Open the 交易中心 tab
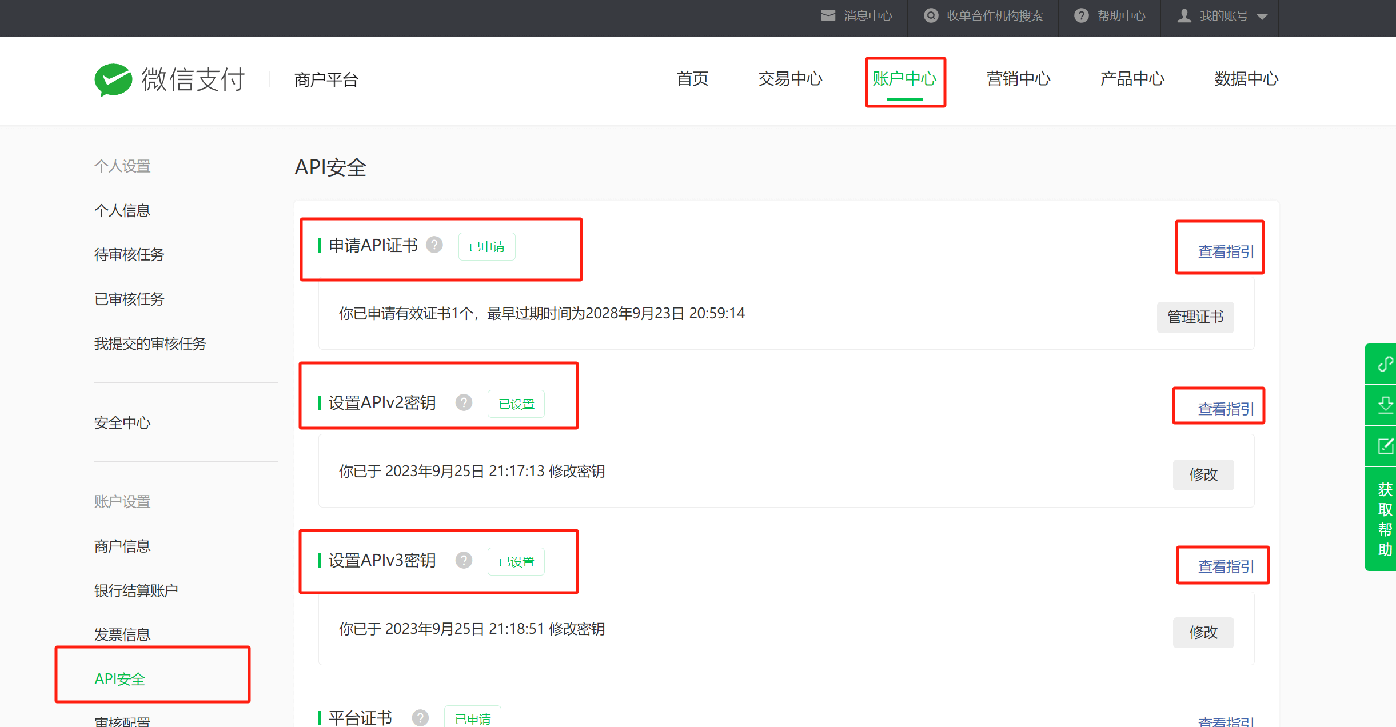This screenshot has height=727, width=1396. click(x=790, y=79)
